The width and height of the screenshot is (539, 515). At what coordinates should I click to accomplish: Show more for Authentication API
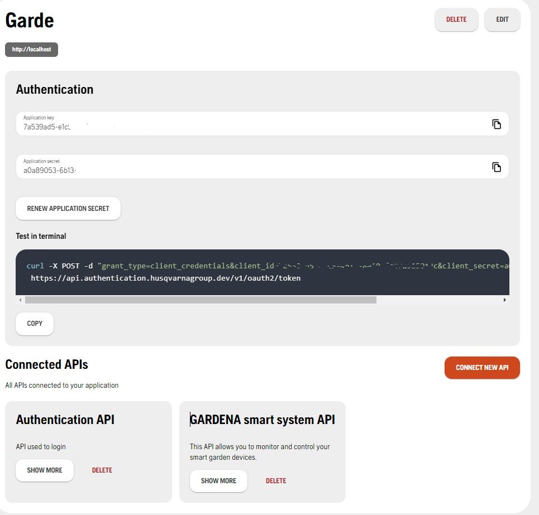tap(45, 470)
